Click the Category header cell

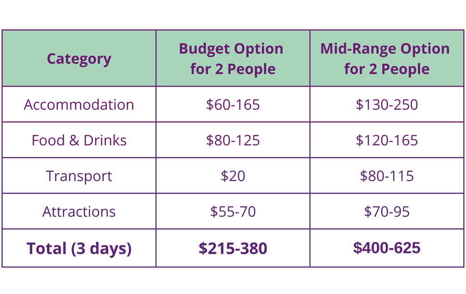[x=79, y=58]
